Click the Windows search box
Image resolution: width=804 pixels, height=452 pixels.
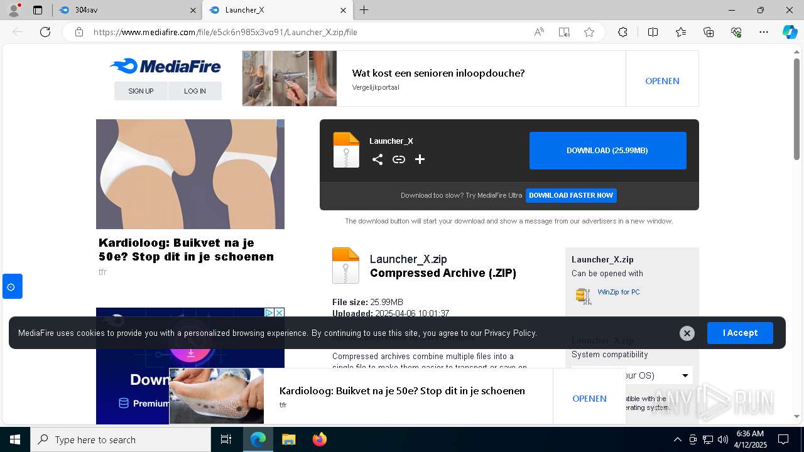(121, 439)
